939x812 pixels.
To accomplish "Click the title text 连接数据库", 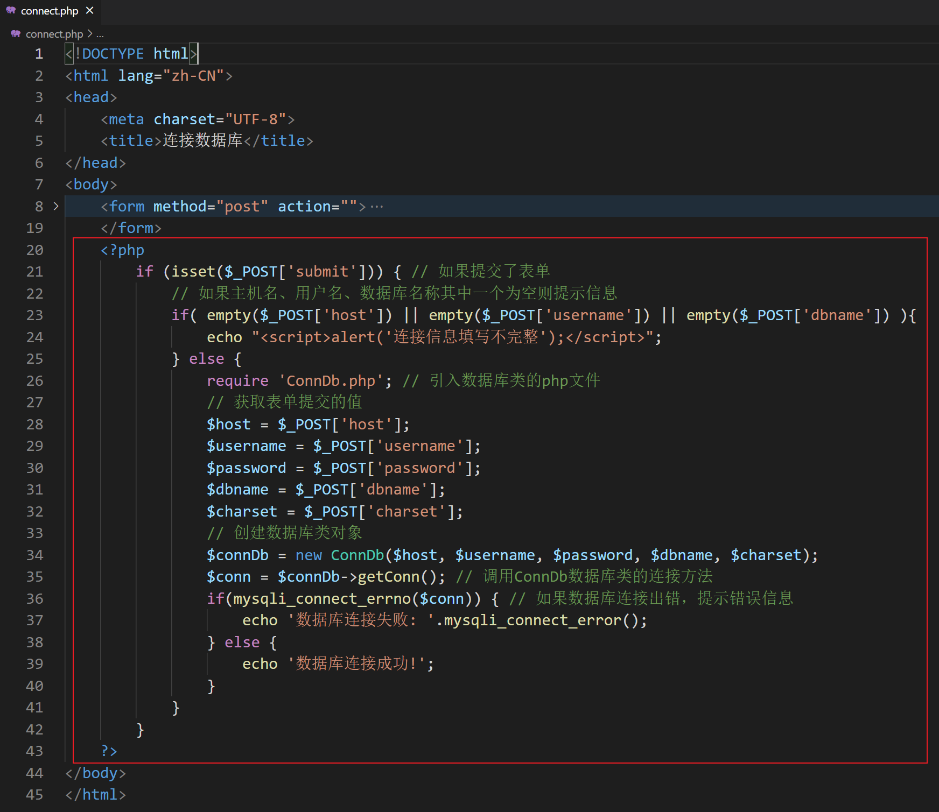I will pyautogui.click(x=202, y=141).
